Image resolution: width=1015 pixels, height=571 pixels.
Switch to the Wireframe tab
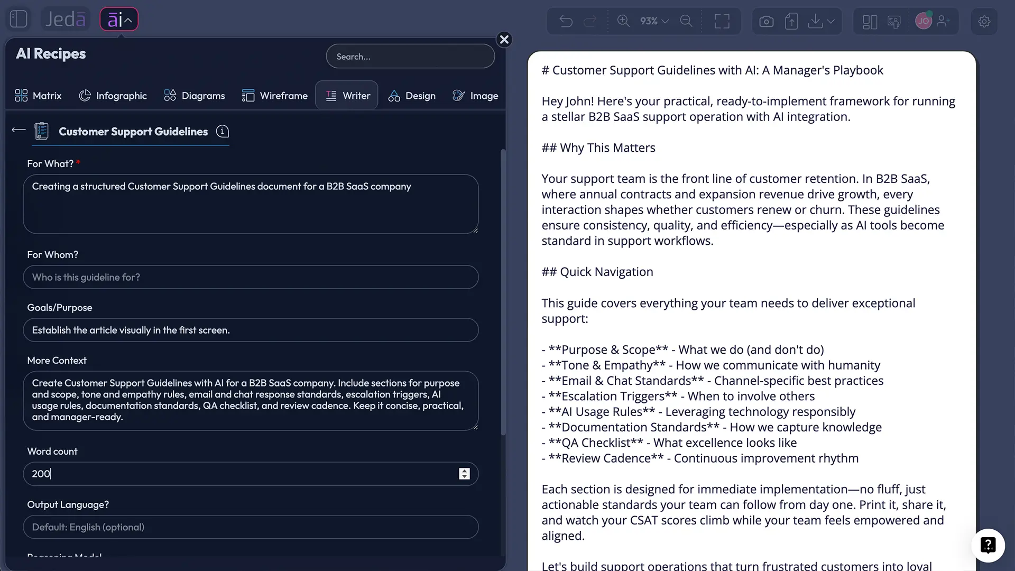coord(275,96)
